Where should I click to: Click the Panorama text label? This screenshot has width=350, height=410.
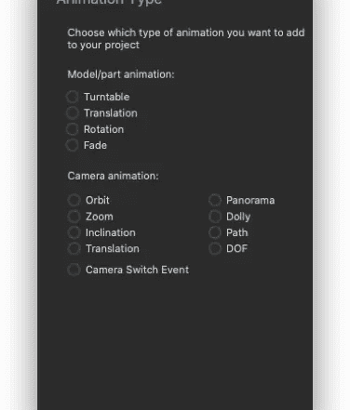tap(250, 200)
